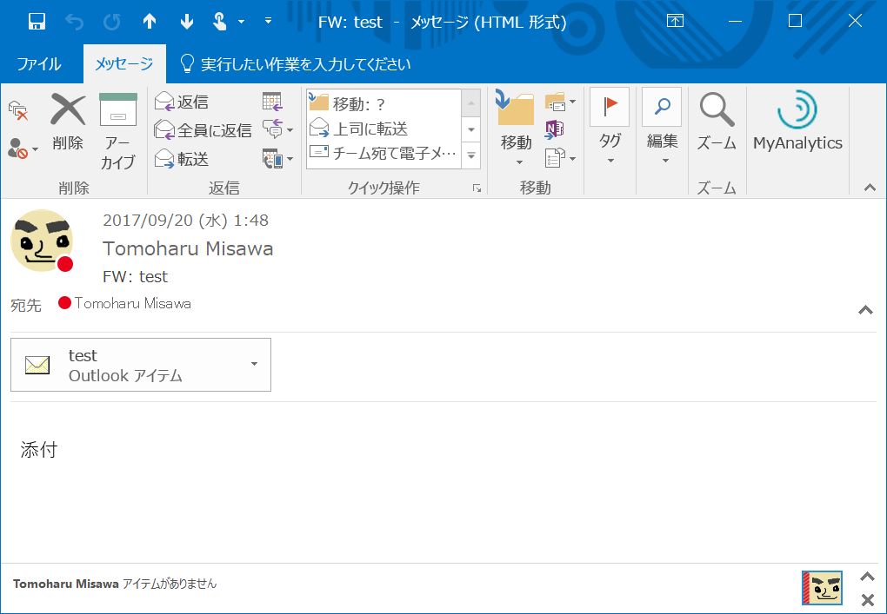Select 移動: ? quick step
The image size is (887, 614).
point(384,104)
